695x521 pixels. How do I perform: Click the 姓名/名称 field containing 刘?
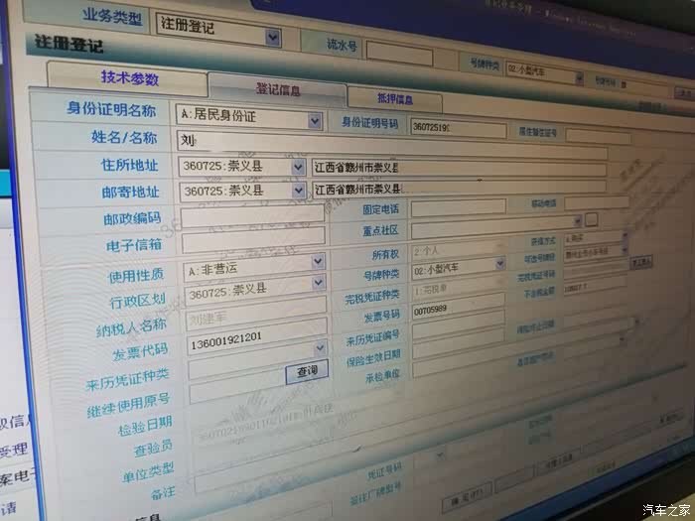pos(392,146)
